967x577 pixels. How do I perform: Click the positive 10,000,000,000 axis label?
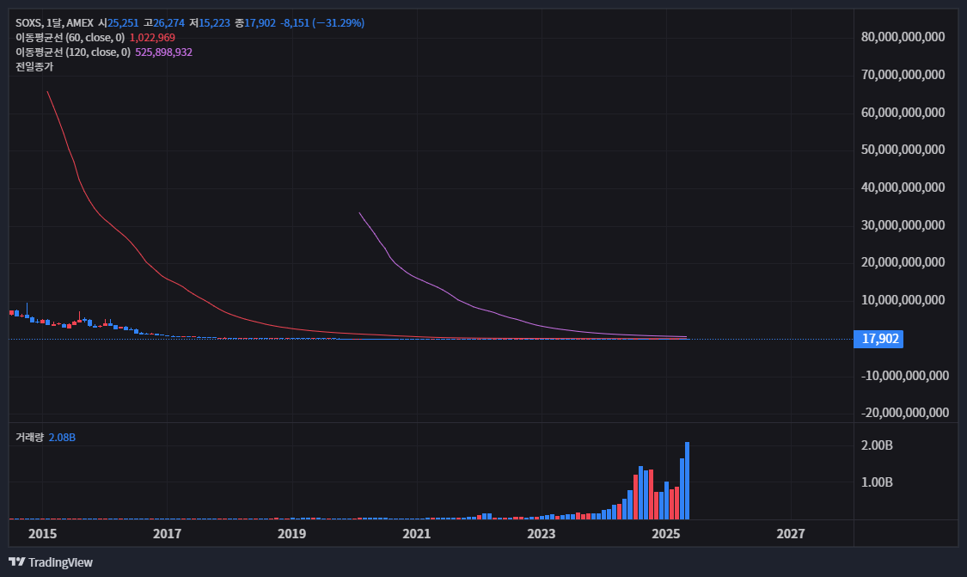(x=903, y=300)
